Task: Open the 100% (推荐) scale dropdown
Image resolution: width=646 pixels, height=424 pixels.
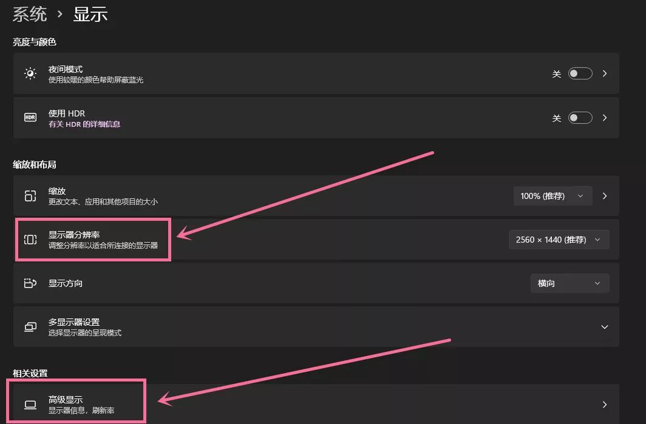Action: point(552,196)
